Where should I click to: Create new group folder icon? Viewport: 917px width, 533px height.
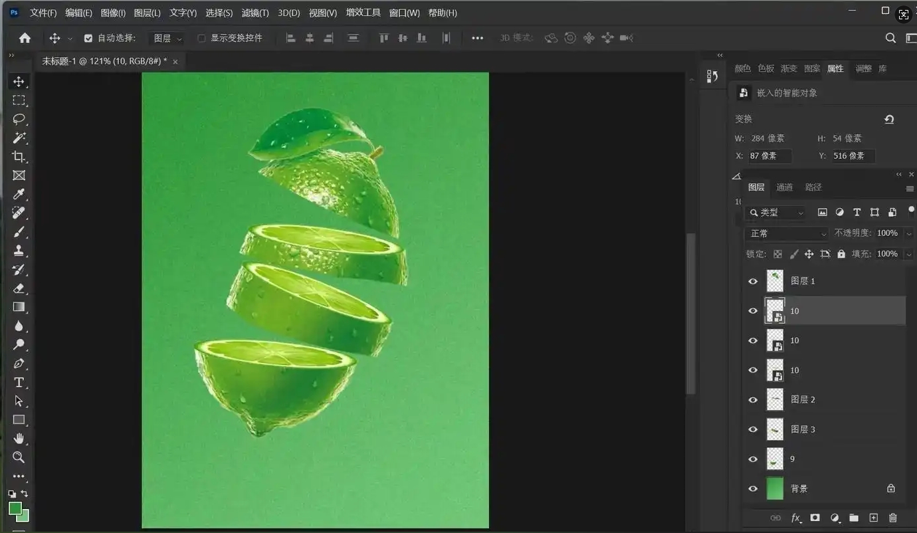point(854,518)
